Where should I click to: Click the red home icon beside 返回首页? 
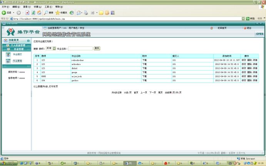[x=211, y=28]
